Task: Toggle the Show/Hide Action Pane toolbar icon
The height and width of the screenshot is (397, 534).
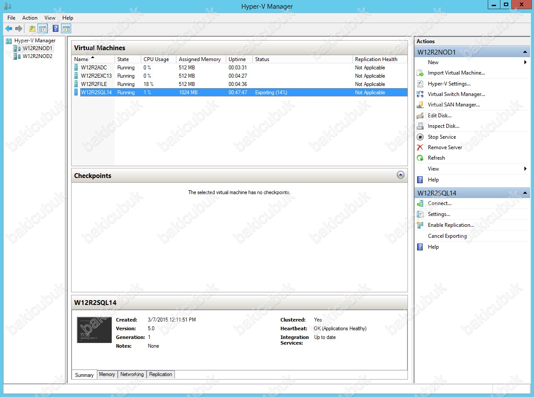Action: (66, 29)
